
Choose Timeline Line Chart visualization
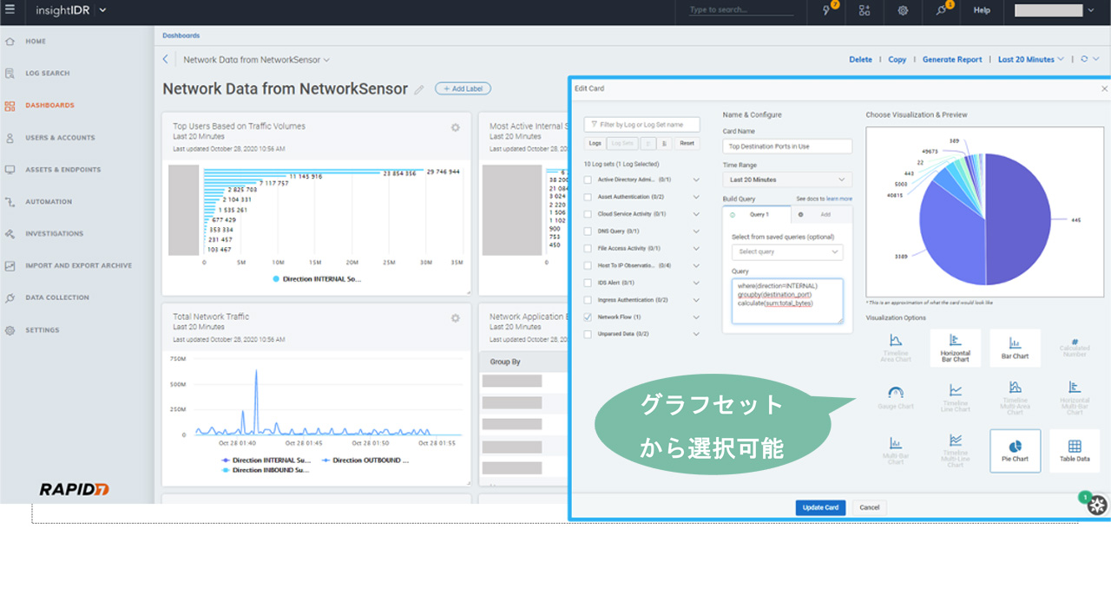tap(955, 398)
